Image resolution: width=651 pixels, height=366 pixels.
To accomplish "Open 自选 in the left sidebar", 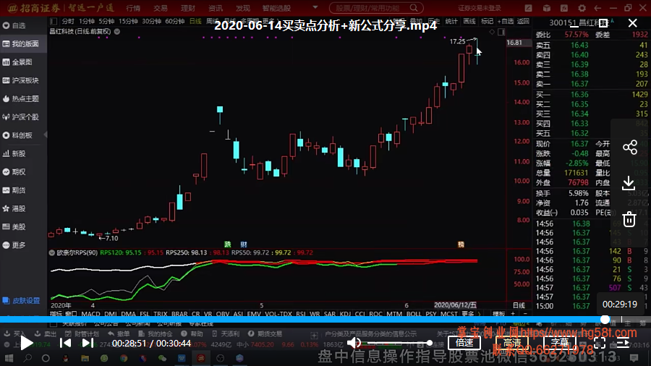I will [15, 26].
